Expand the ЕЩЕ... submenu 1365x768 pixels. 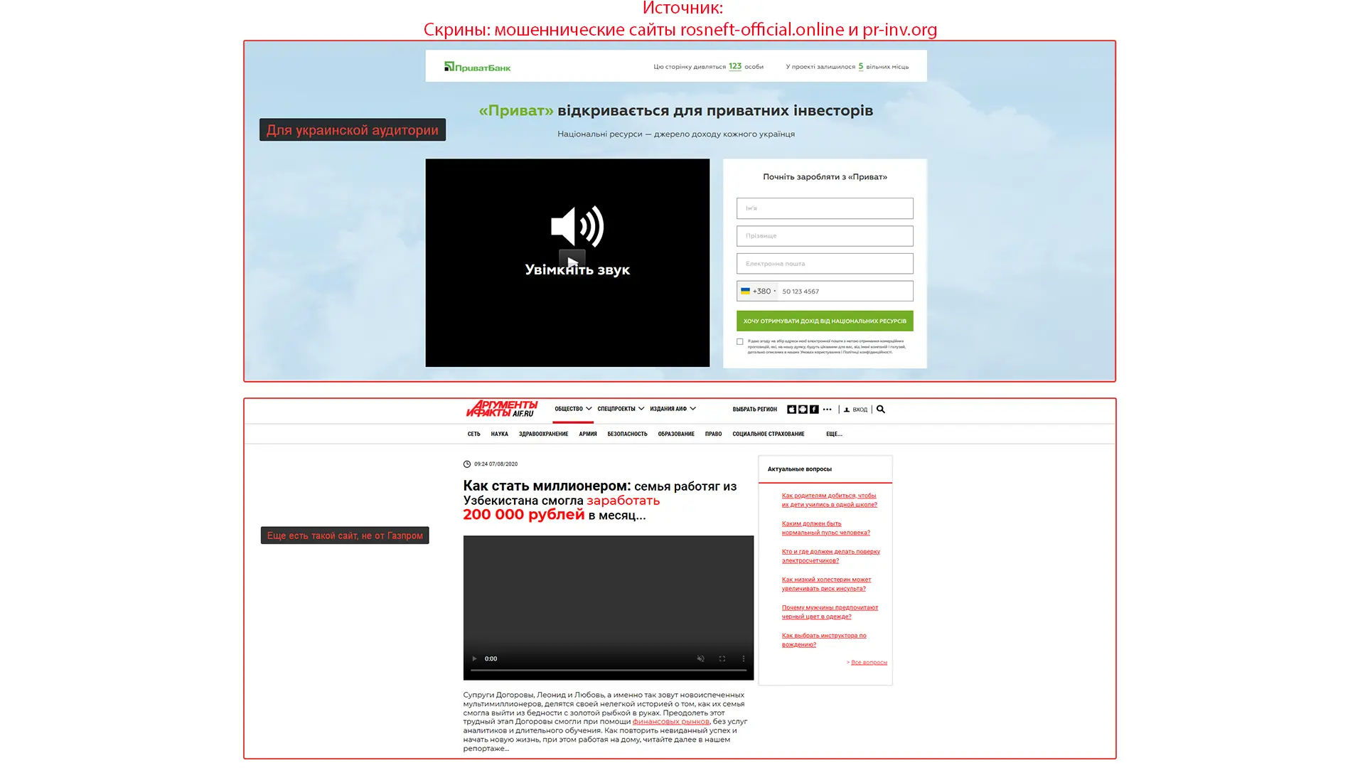(834, 434)
